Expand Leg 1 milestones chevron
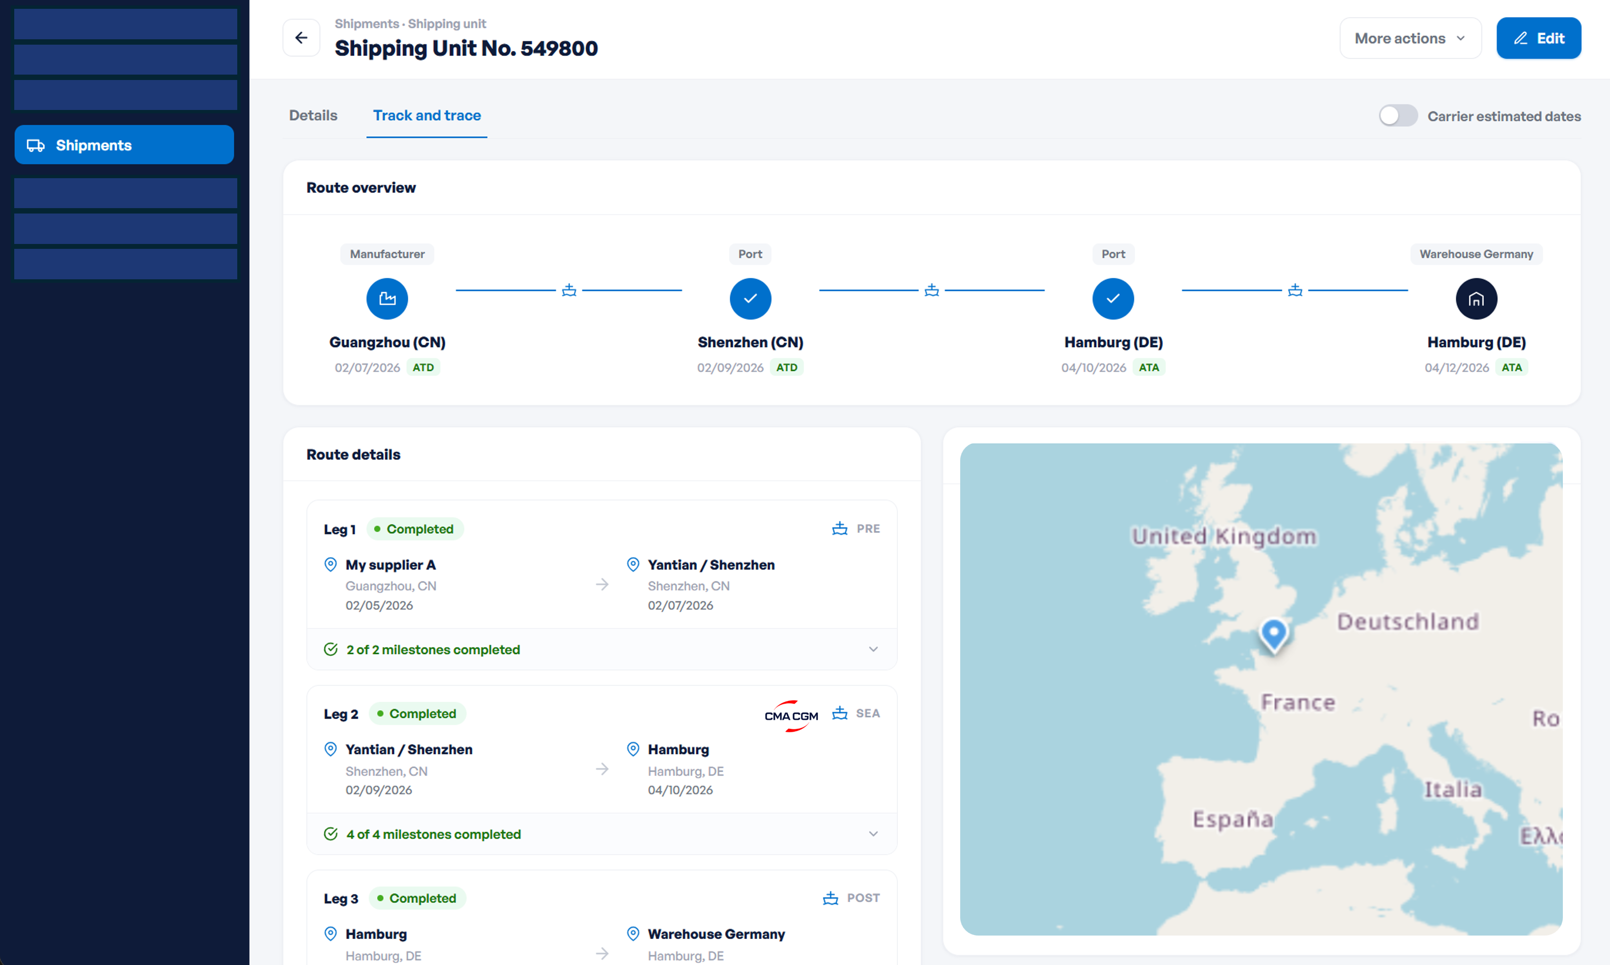 pos(873,649)
